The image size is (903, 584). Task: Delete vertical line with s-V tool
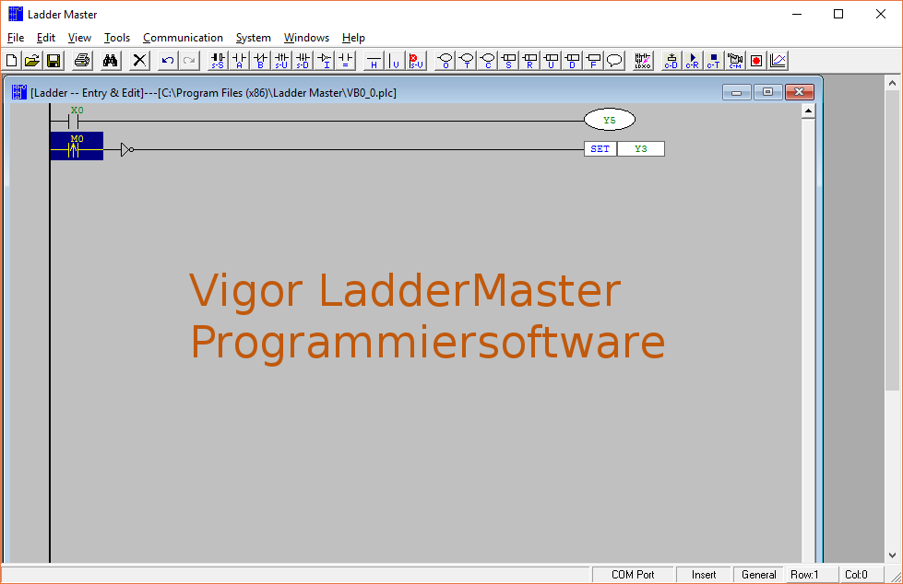tap(416, 61)
